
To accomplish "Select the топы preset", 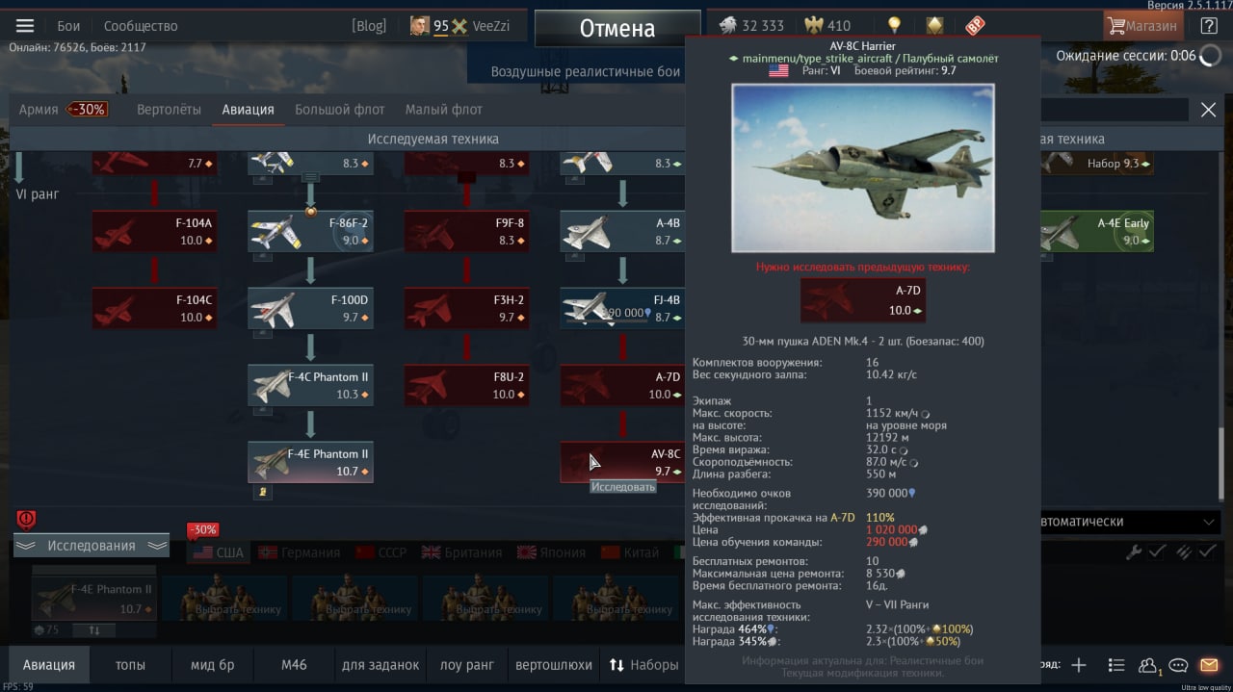I will tap(130, 665).
